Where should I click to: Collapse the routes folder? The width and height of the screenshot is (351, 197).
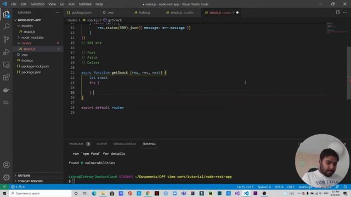coord(26,43)
